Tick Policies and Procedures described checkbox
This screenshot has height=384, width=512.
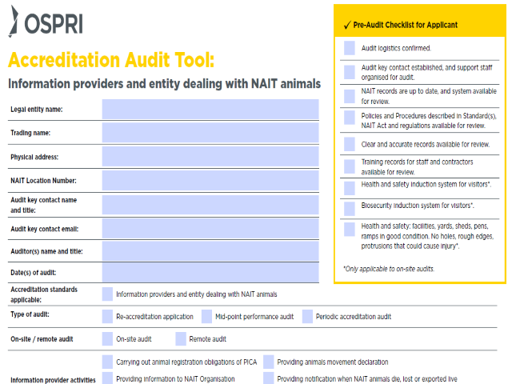pyautogui.click(x=350, y=118)
